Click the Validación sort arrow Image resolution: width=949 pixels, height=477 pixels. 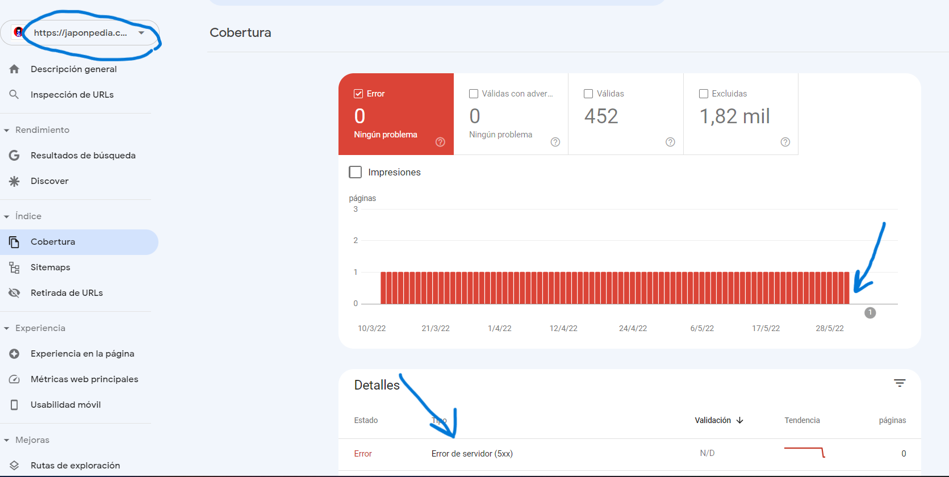pos(740,420)
